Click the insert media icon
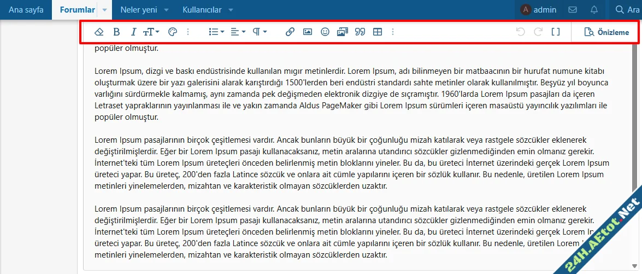 343,32
